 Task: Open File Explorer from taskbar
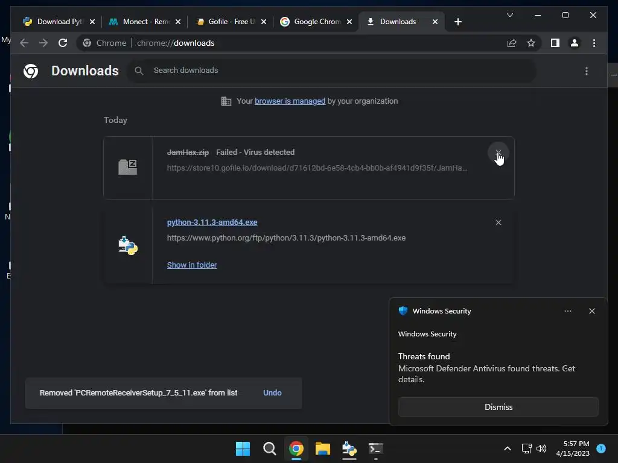[x=322, y=449]
